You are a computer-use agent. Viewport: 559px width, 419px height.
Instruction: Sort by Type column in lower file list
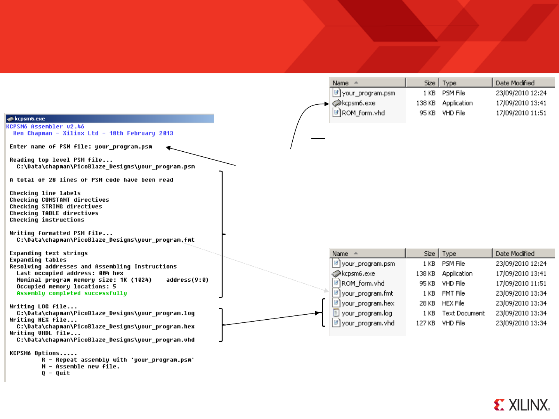tap(466, 253)
